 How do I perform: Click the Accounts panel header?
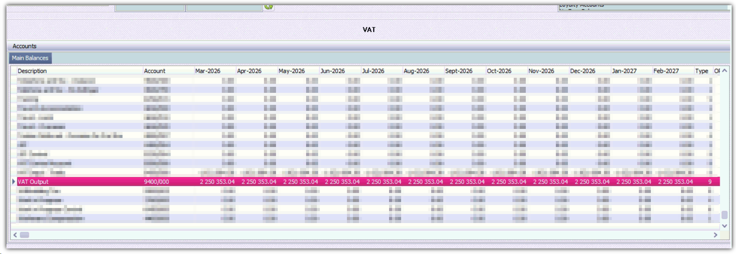(25, 46)
